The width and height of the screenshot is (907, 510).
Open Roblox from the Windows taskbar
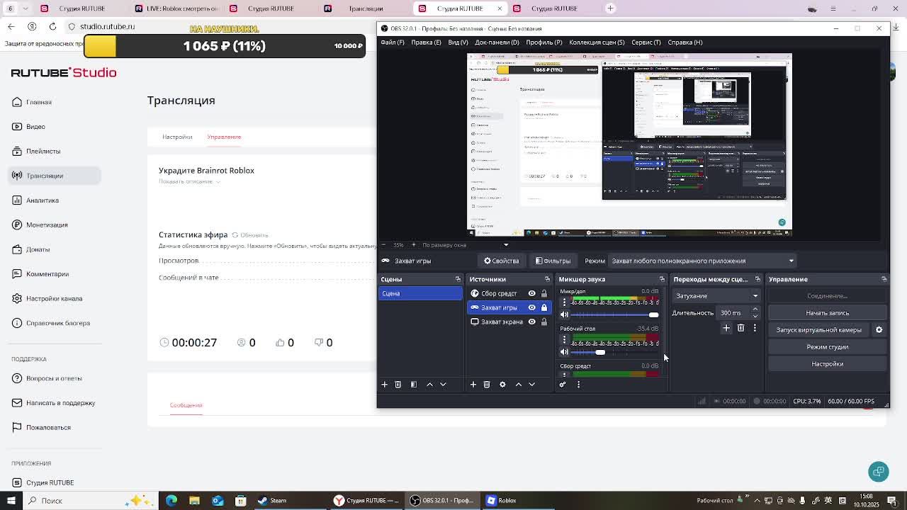click(x=501, y=501)
